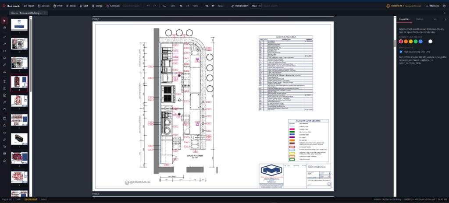Select the Note page tool

click(4, 95)
